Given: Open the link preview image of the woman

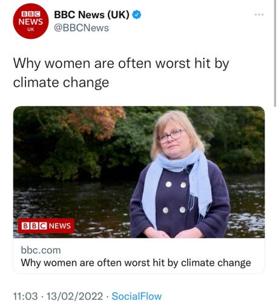Looking at the screenshot, I should pos(139,172).
